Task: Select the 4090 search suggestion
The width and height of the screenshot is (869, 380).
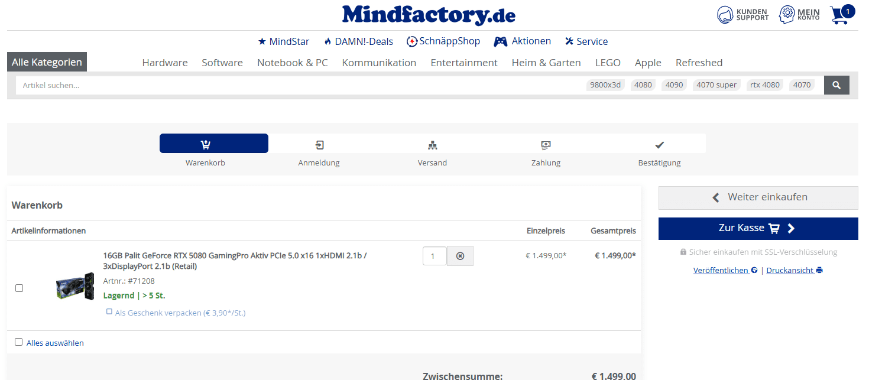Action: (675, 85)
